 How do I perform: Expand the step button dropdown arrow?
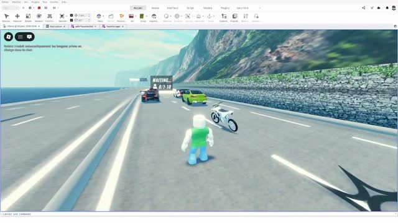[58, 8]
